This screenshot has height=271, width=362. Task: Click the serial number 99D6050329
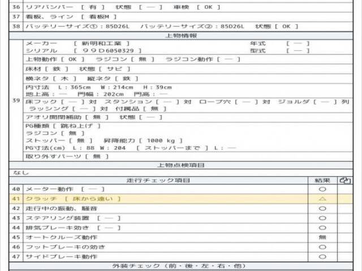(108, 51)
